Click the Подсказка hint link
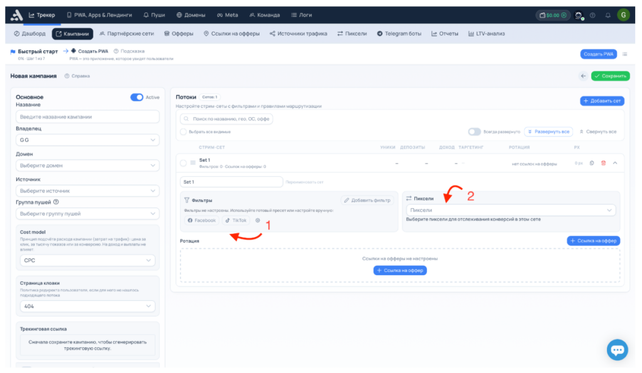This screenshot has width=642, height=373. point(129,51)
